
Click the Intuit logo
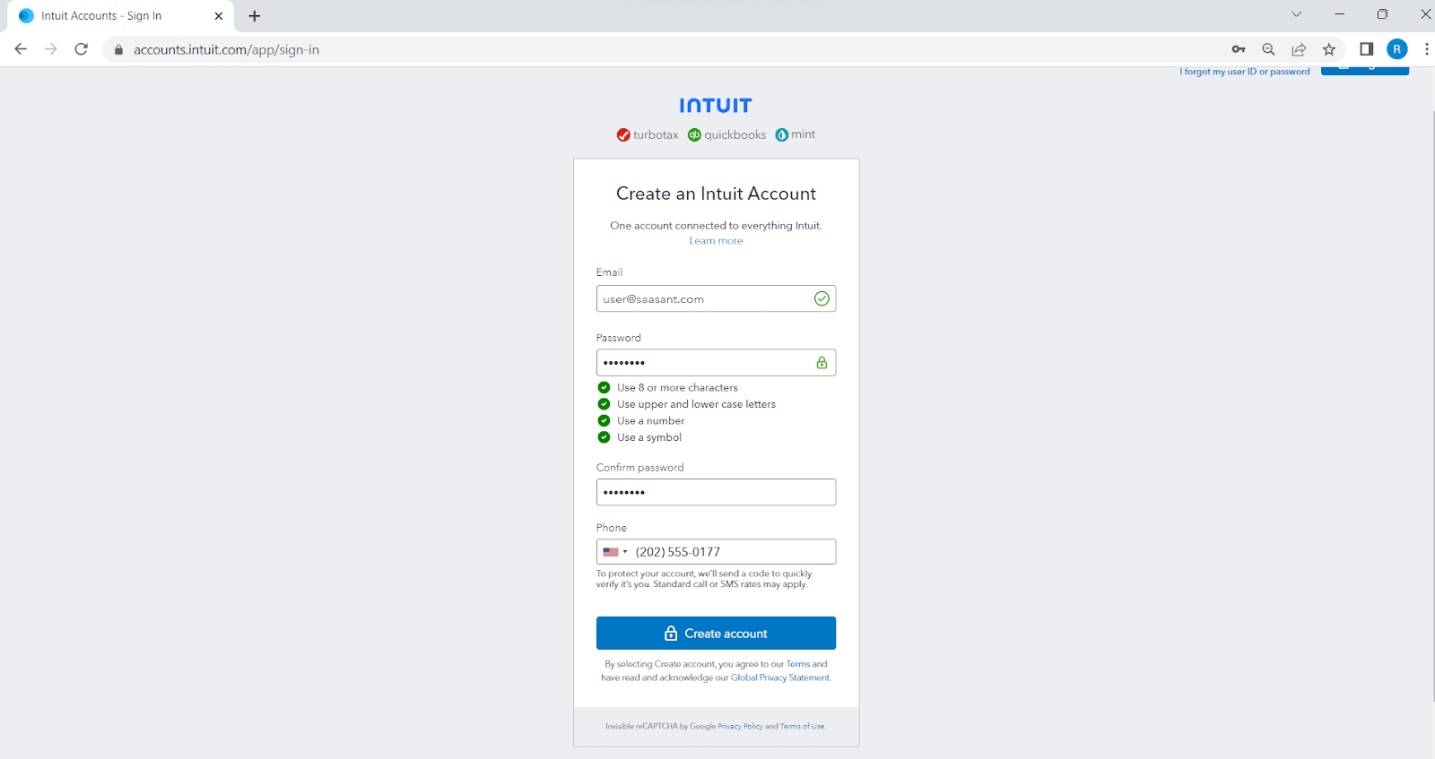click(716, 106)
